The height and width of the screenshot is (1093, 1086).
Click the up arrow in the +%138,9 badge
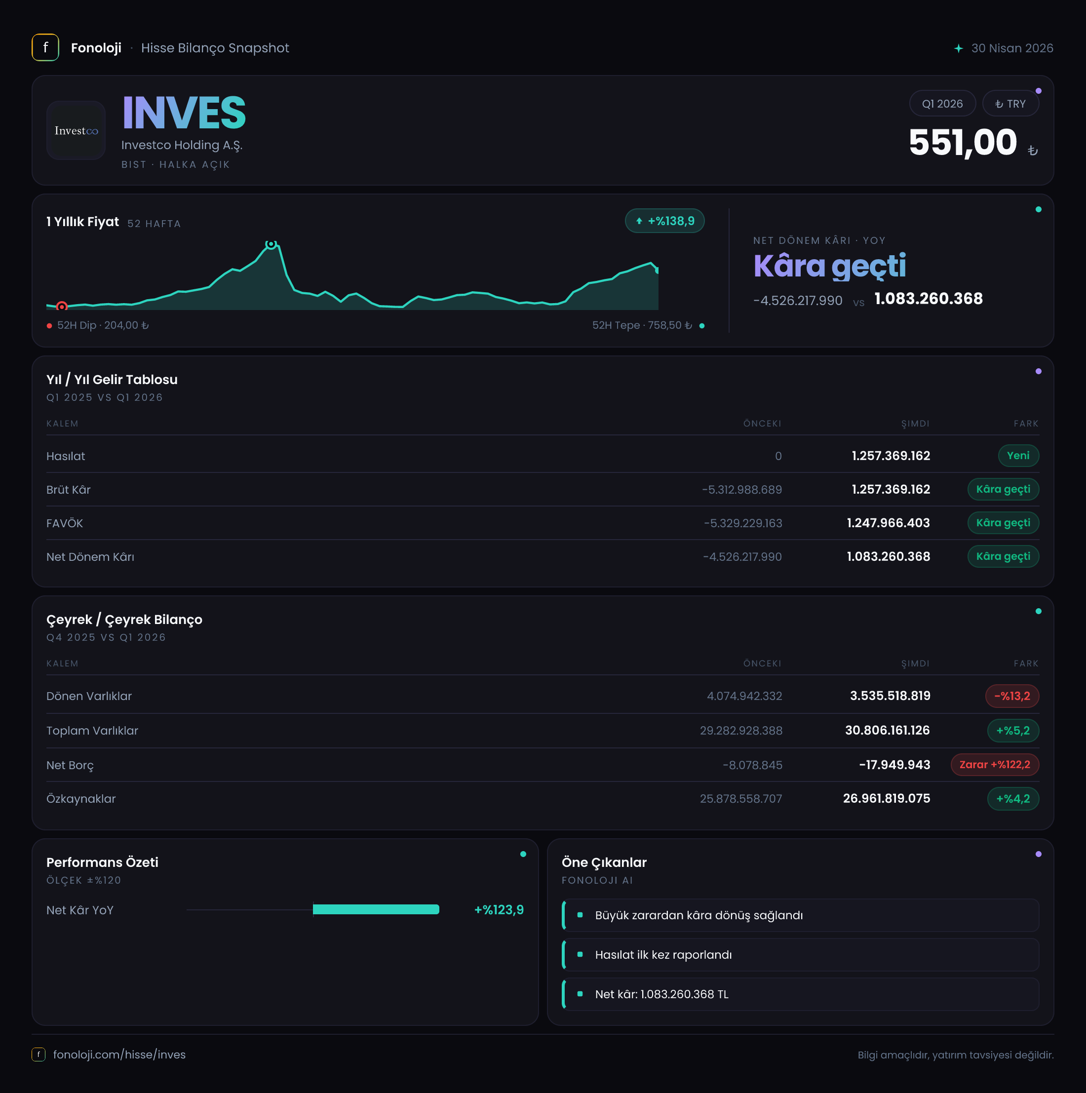click(639, 221)
